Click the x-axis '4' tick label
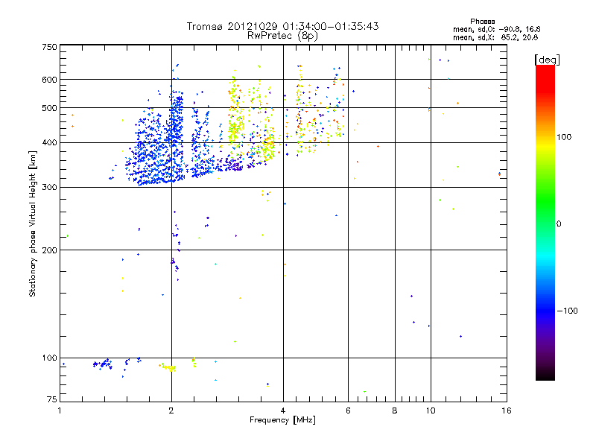Screen dimensions: 596x447 point(283,410)
